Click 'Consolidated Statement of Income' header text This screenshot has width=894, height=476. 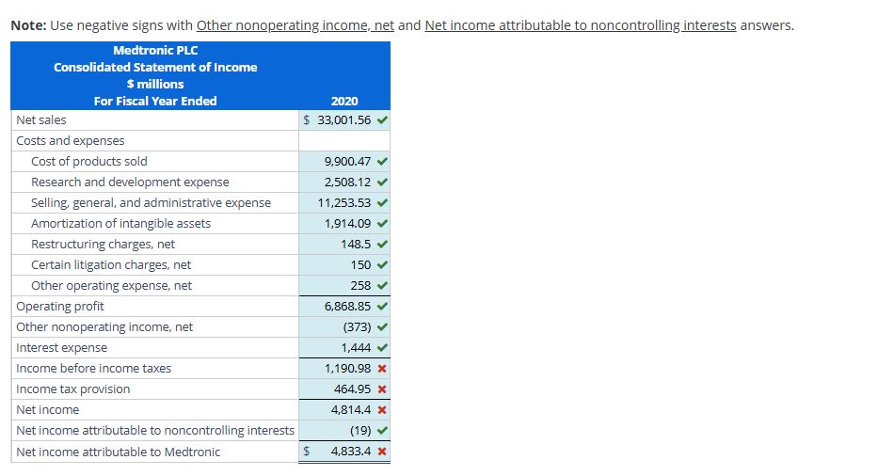[x=155, y=68]
